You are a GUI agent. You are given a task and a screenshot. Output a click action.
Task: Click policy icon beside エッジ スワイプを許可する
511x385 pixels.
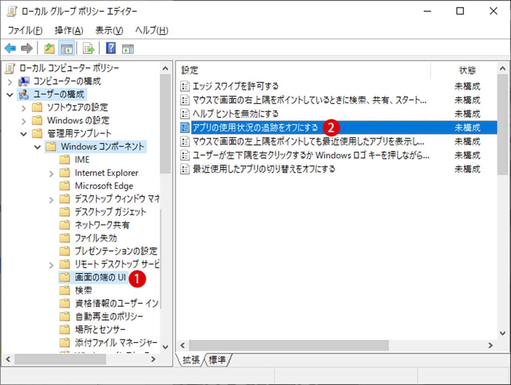[x=185, y=86]
